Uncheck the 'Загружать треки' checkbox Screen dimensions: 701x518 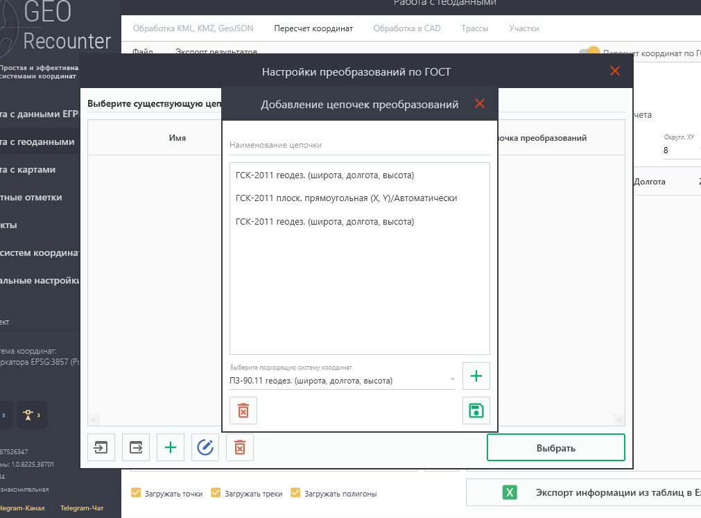coord(216,494)
